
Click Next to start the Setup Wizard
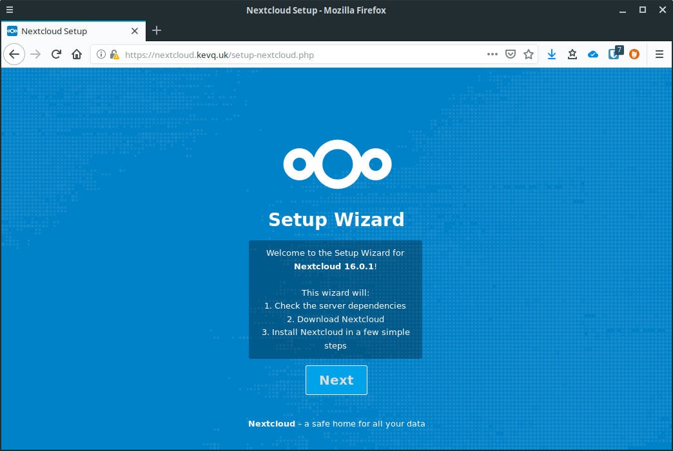coord(336,379)
